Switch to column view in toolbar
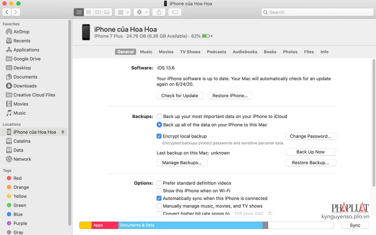376x235 pixels. pyautogui.click(x=98, y=12)
